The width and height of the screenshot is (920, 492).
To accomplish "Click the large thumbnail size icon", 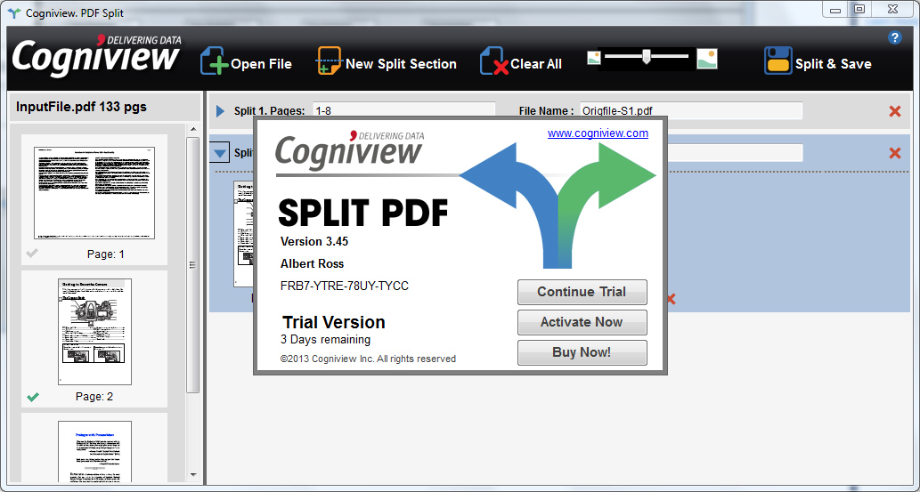I will coord(707,59).
